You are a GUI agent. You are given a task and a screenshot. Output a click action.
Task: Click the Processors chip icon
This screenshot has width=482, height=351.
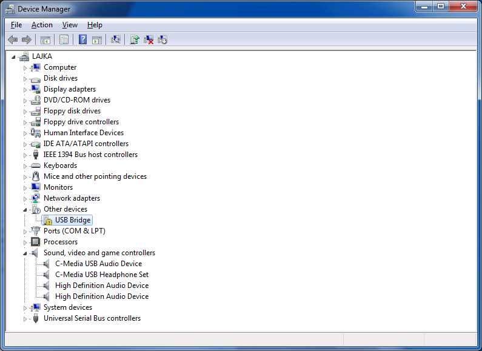click(36, 242)
